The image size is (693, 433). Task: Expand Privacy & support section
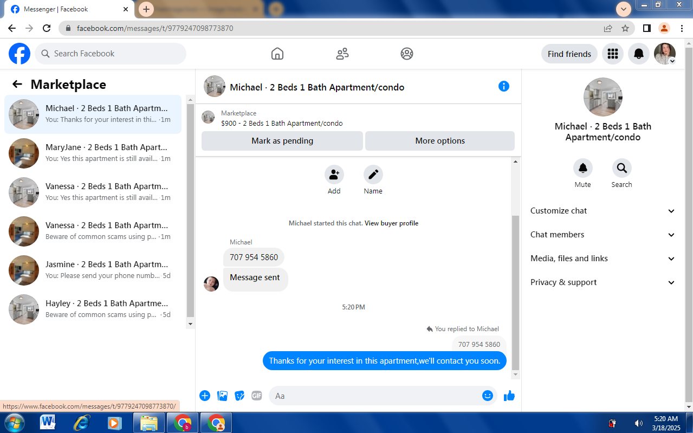click(x=603, y=282)
